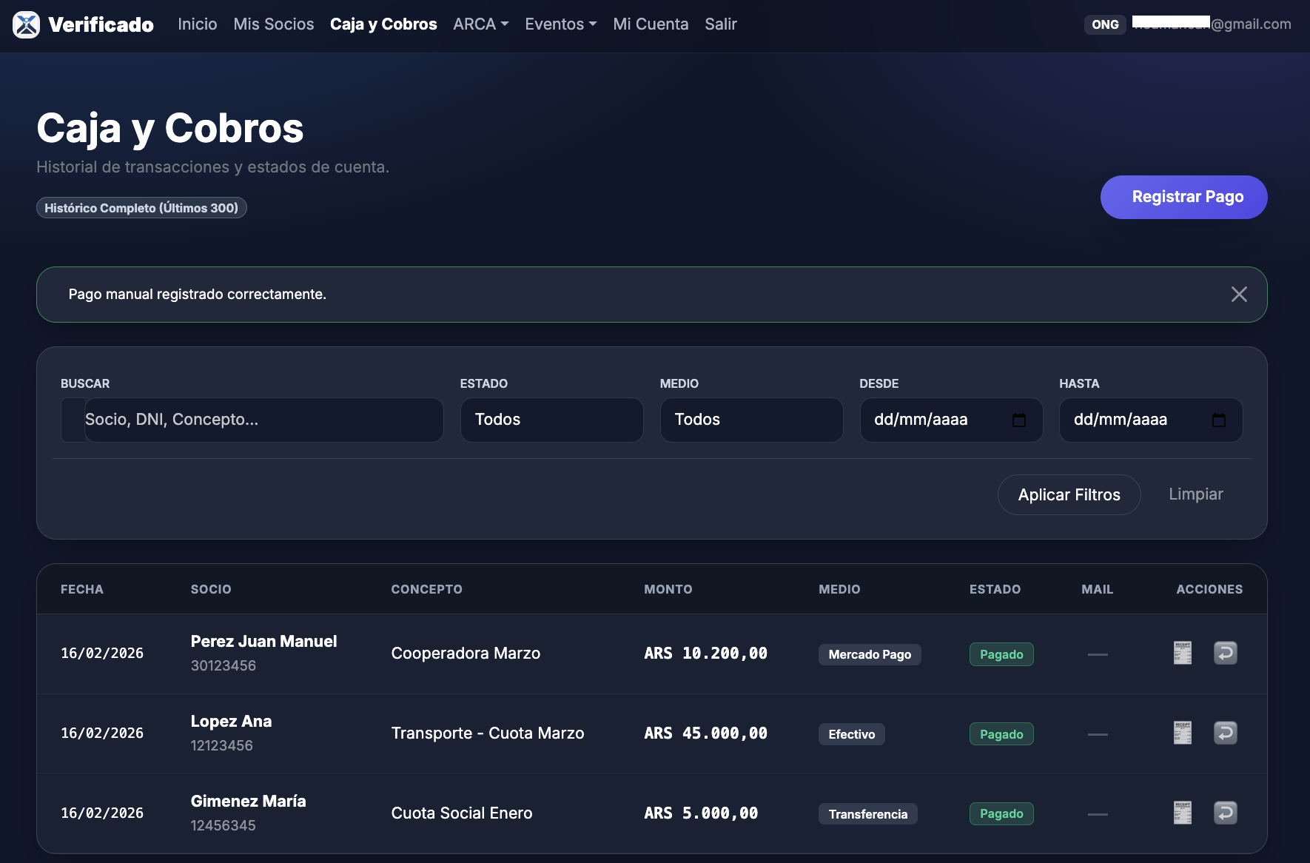Image resolution: width=1310 pixels, height=863 pixels.
Task: Undo the Cuota Social Enero payment
Action: (1225, 813)
